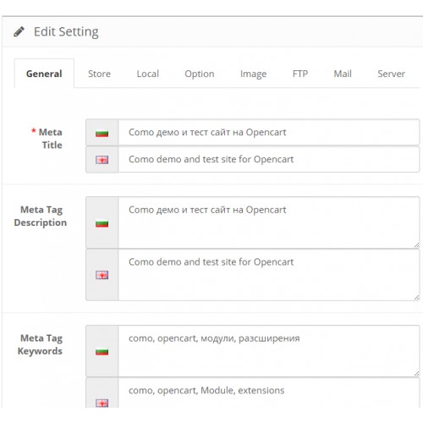Image resolution: width=423 pixels, height=423 pixels.
Task: Open the FTP settings tab
Action: [x=300, y=74]
